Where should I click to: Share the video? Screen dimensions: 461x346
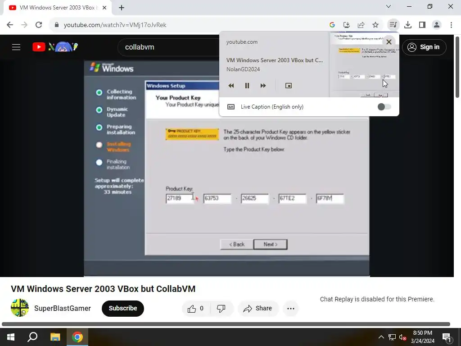(258, 308)
